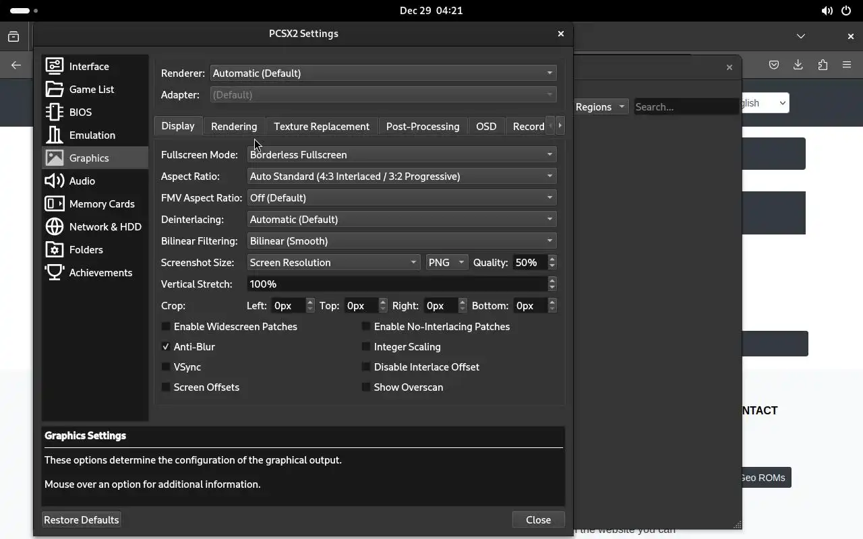The image size is (863, 539).
Task: Toggle the Integer Scaling checkbox
Action: pos(366,346)
